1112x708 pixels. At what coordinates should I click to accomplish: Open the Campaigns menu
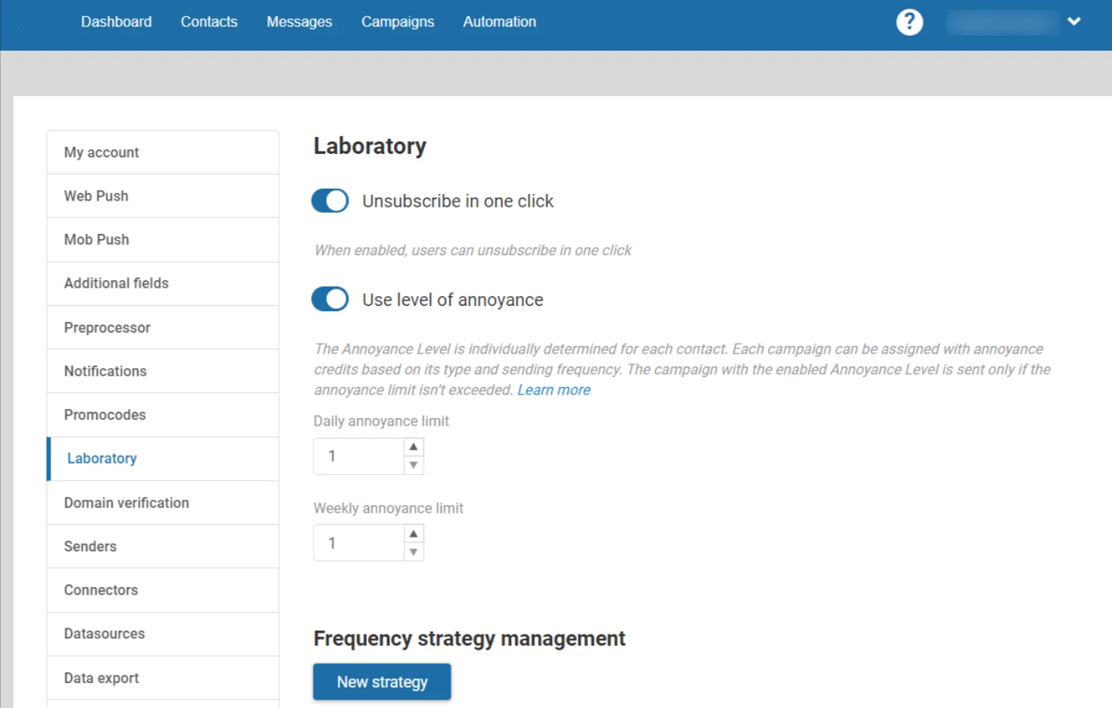(398, 22)
